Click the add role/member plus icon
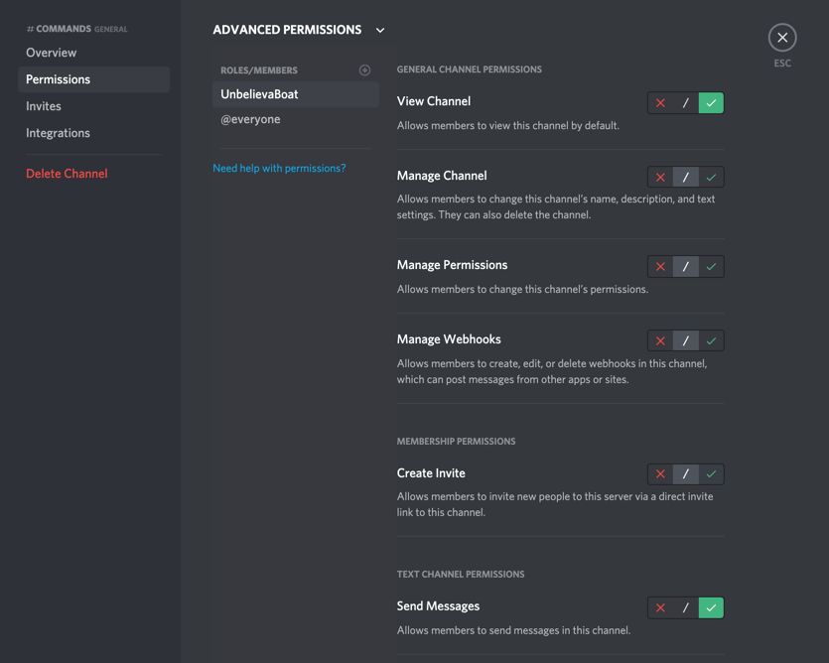 pyautogui.click(x=364, y=70)
